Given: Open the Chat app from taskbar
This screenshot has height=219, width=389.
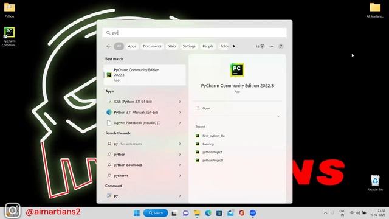Looking at the screenshot, I should 185,213.
